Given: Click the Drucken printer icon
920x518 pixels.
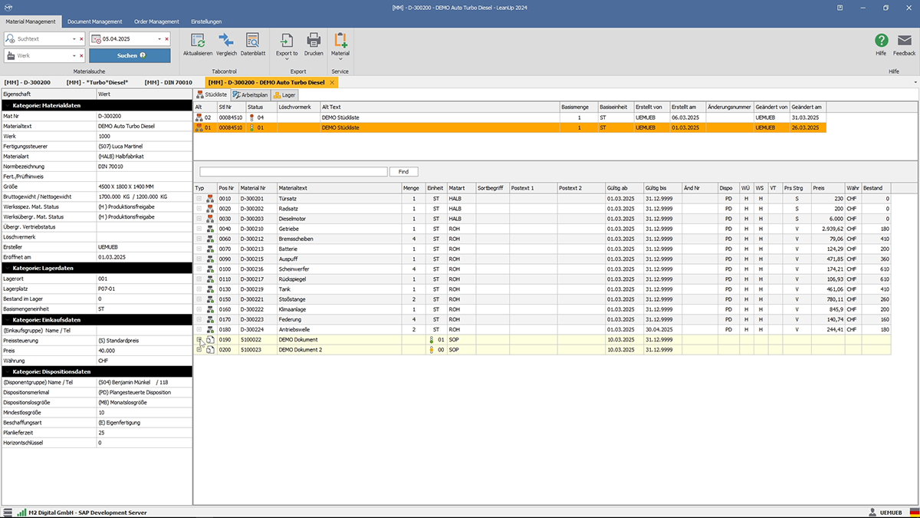Looking at the screenshot, I should 314,42.
